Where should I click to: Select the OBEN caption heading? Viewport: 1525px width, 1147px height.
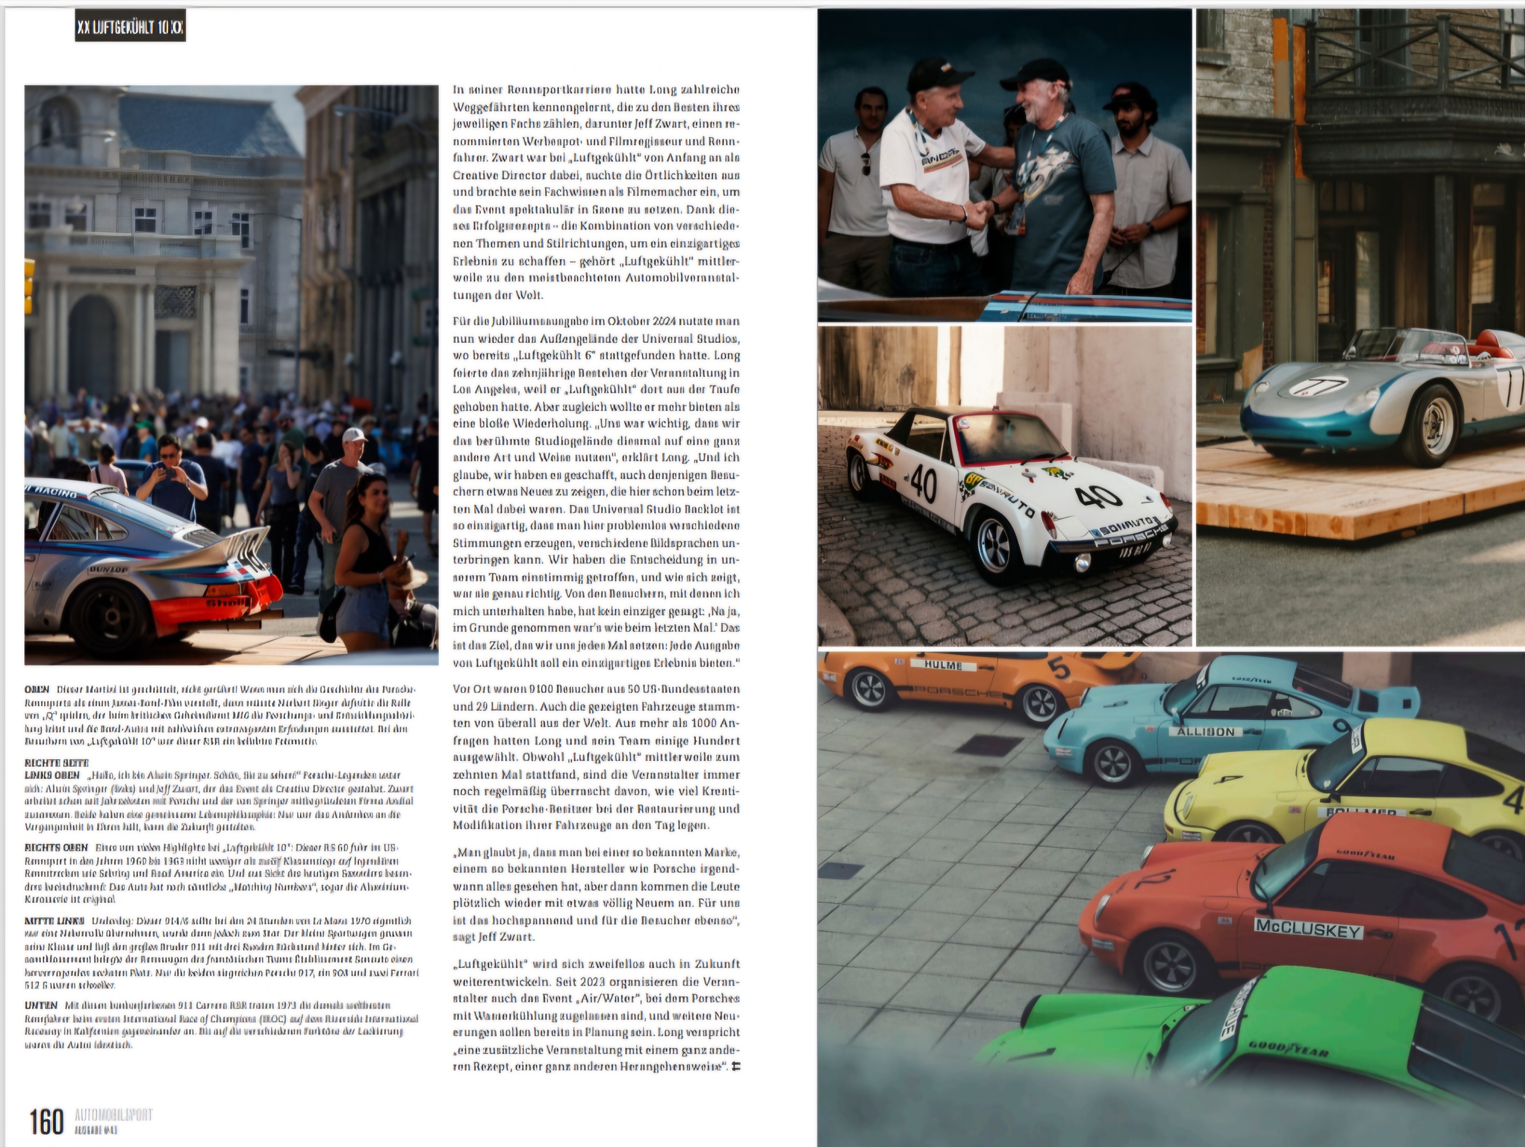[37, 689]
